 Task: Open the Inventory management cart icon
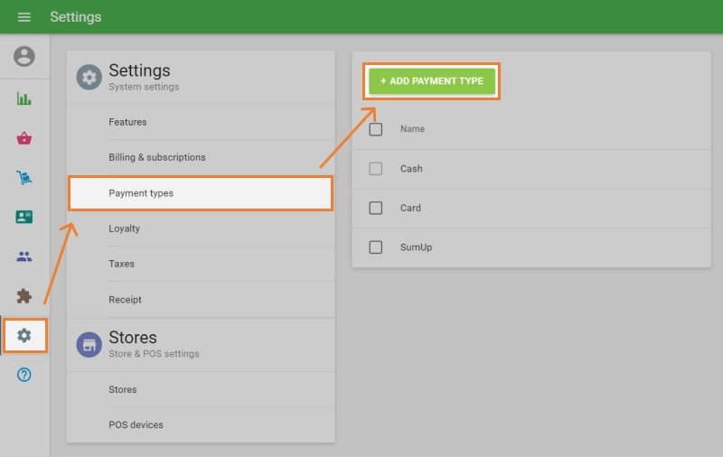pyautogui.click(x=24, y=178)
